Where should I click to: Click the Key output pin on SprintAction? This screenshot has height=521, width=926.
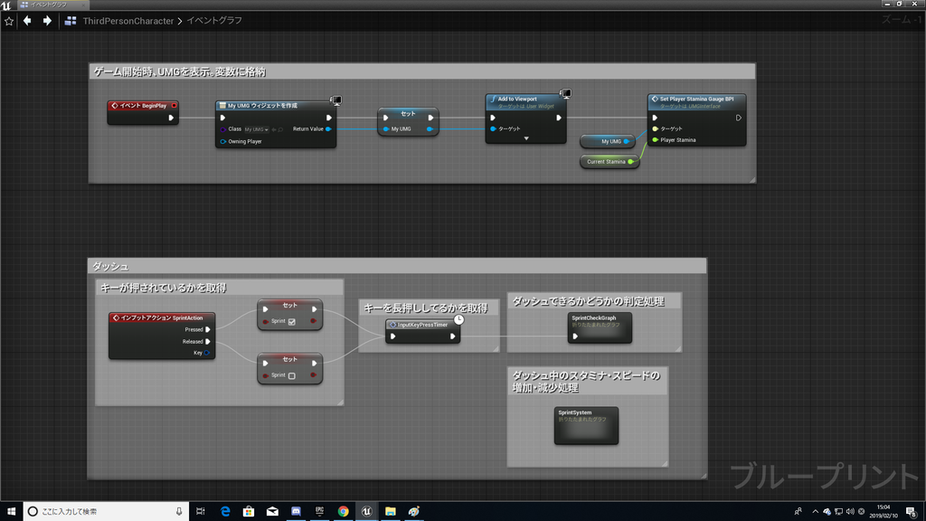pos(207,353)
